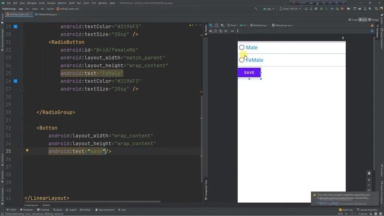Open the Default (en-us) locale dropdown
The image size is (384, 216).
click(x=283, y=25)
